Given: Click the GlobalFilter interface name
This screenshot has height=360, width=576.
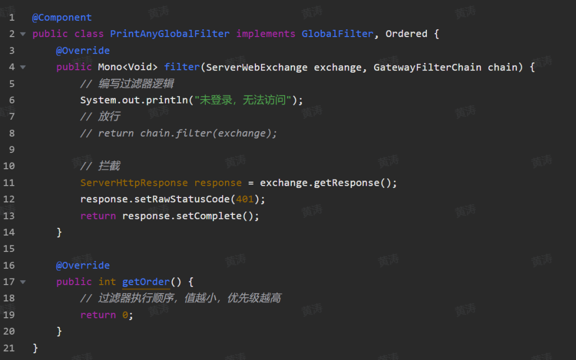Looking at the screenshot, I should 337,34.
